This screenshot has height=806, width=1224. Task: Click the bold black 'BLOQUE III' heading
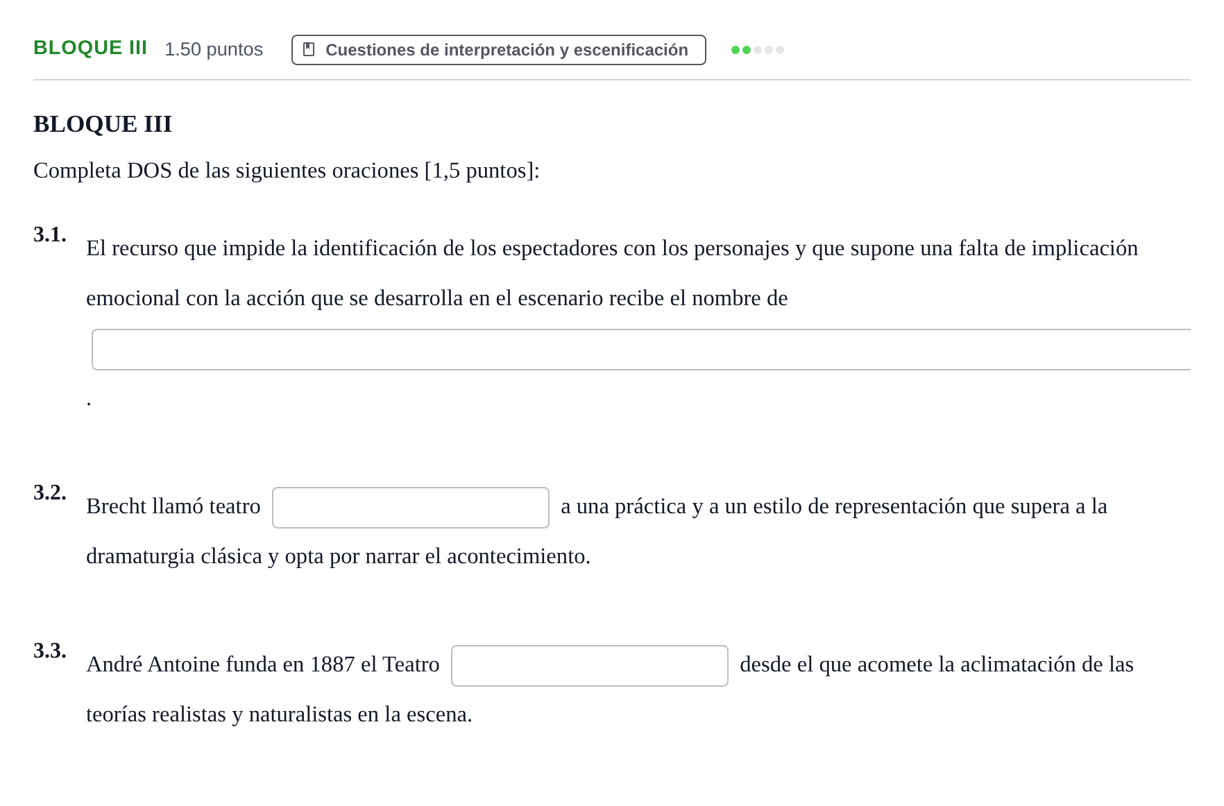(x=103, y=124)
